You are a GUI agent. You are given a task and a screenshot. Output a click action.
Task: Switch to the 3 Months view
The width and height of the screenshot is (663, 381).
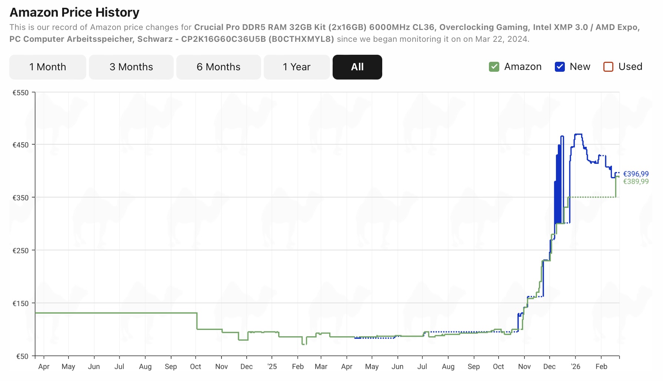tap(131, 67)
